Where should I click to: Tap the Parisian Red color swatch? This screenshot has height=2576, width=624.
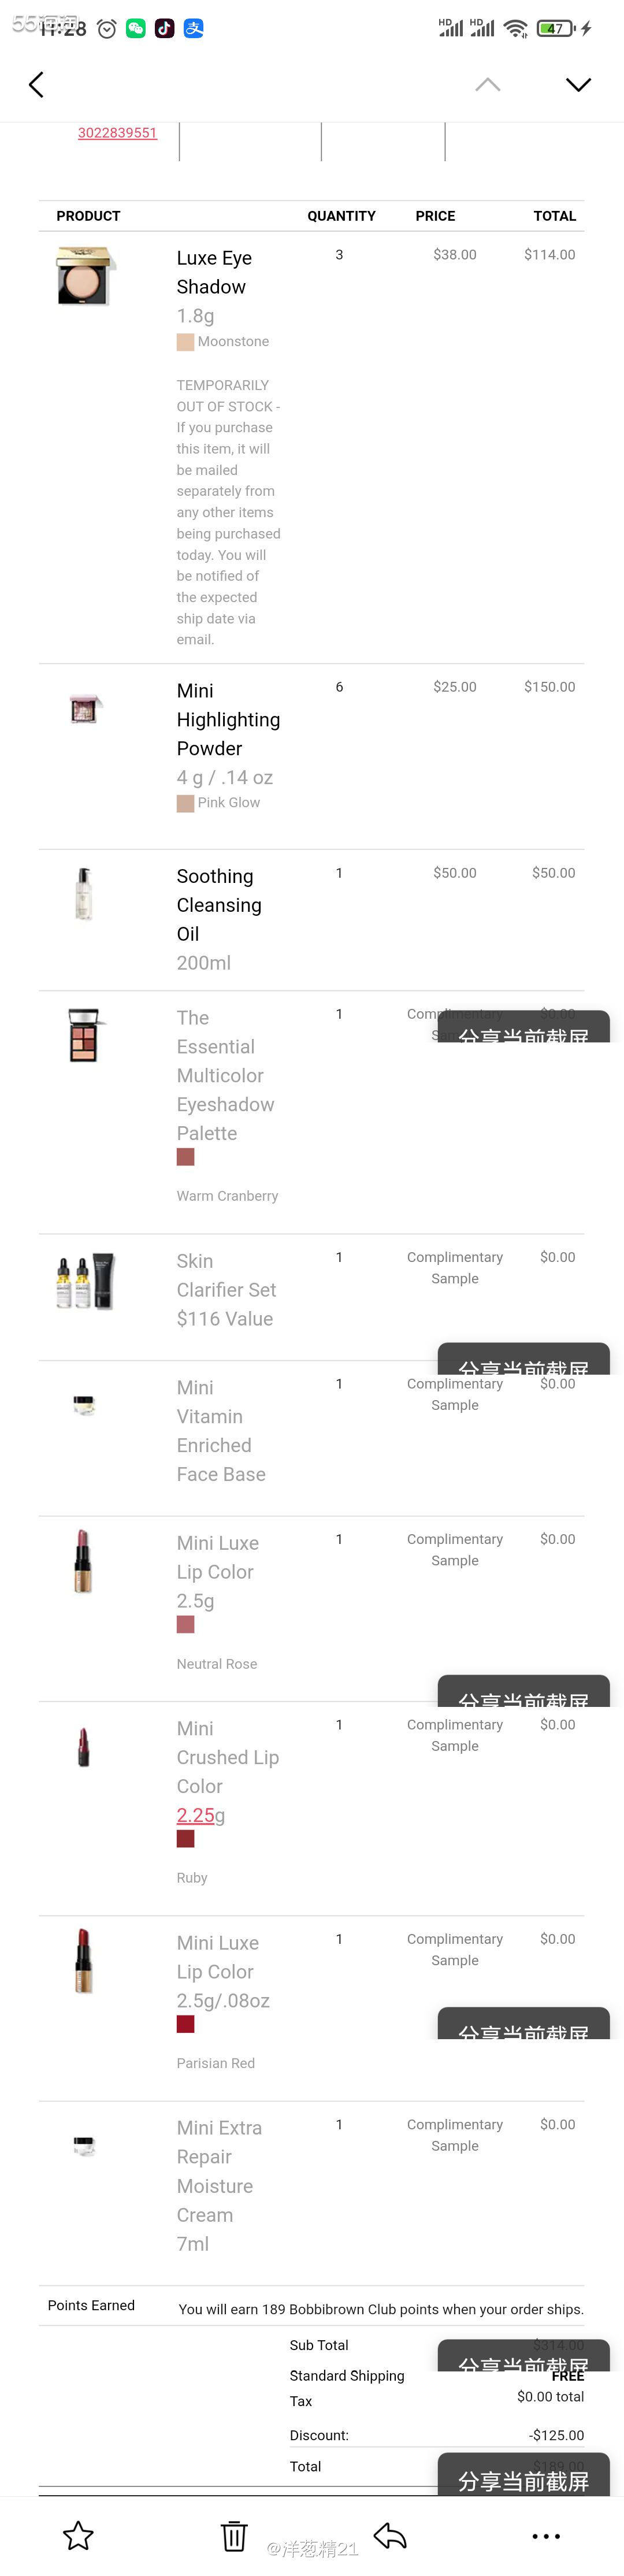[185, 2024]
